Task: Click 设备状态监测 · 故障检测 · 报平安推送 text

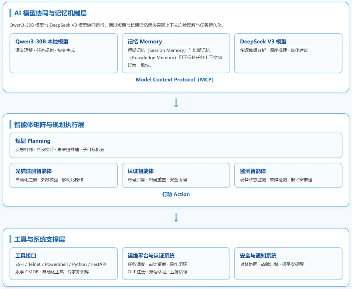Action: click(x=276, y=180)
